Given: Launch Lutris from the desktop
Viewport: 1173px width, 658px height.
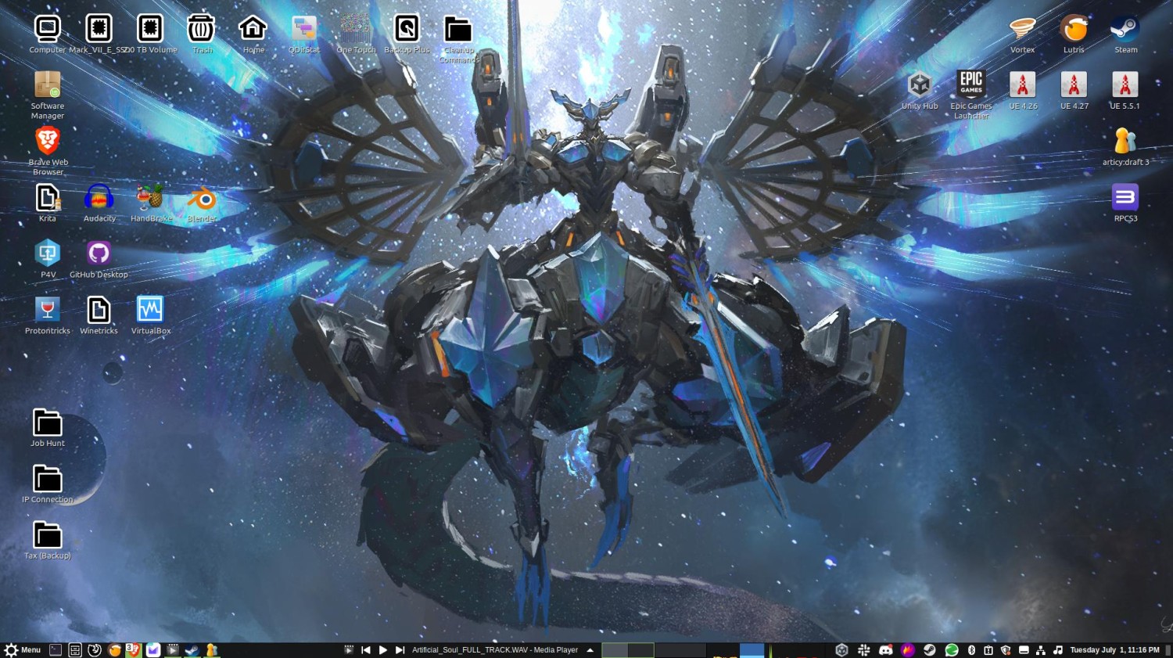Looking at the screenshot, I should tap(1074, 34).
